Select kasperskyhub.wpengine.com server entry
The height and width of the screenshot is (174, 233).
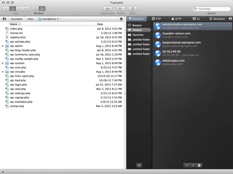[x=193, y=44]
